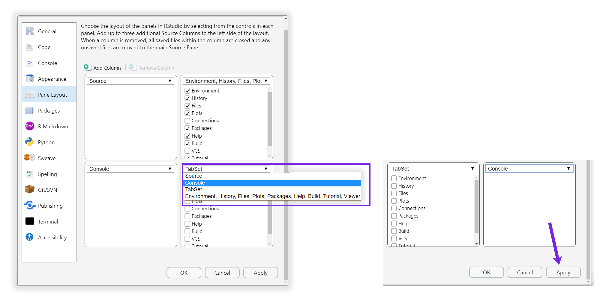The width and height of the screenshot is (600, 301).
Task: Click the Sweave icon in sidebar
Action: pos(30,157)
